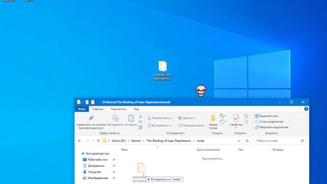Image resolution: width=327 pixels, height=184 pixels.
Task: Open Изображения in navigation pane
Action: point(96,178)
